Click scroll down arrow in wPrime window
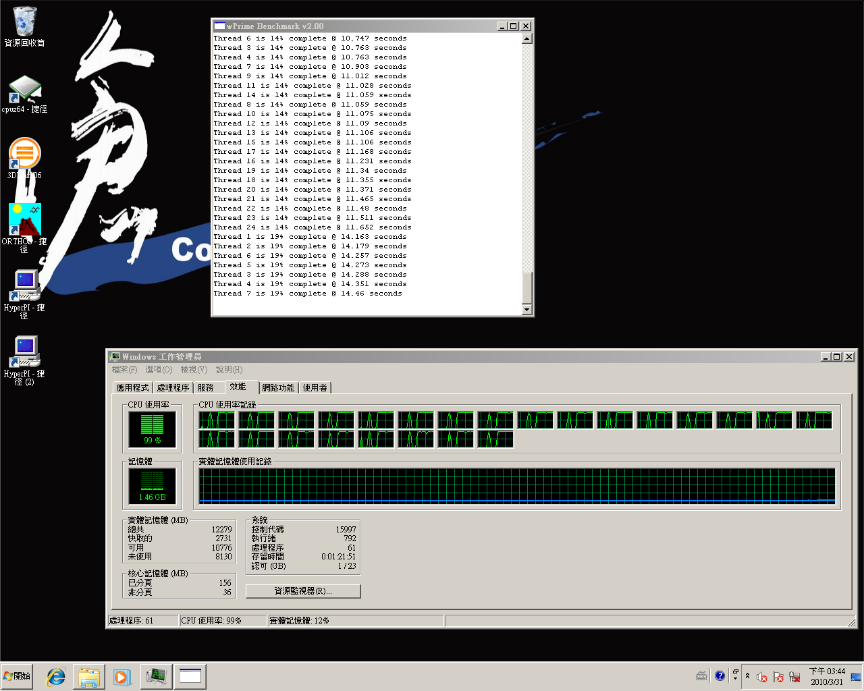The height and width of the screenshot is (691, 864). [x=527, y=310]
